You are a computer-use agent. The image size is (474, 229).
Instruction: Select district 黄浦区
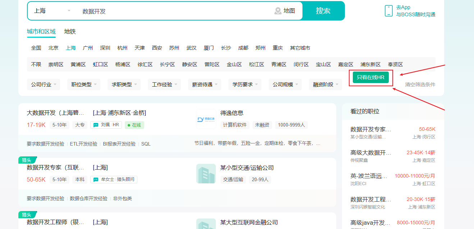click(78, 64)
